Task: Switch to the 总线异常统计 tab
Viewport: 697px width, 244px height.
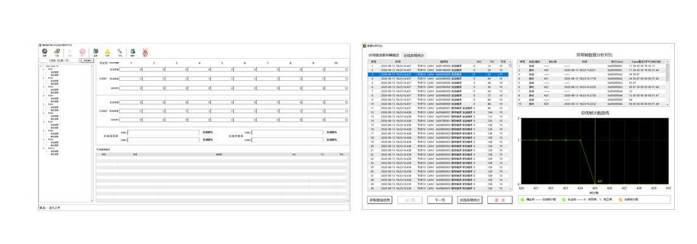Action: click(413, 55)
